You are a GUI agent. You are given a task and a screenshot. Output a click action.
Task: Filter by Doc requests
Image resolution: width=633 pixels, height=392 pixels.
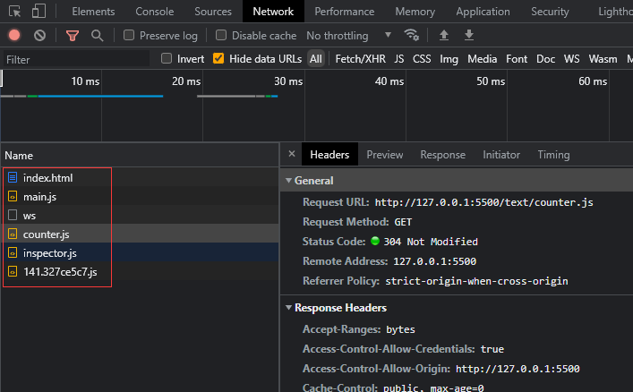coord(545,59)
